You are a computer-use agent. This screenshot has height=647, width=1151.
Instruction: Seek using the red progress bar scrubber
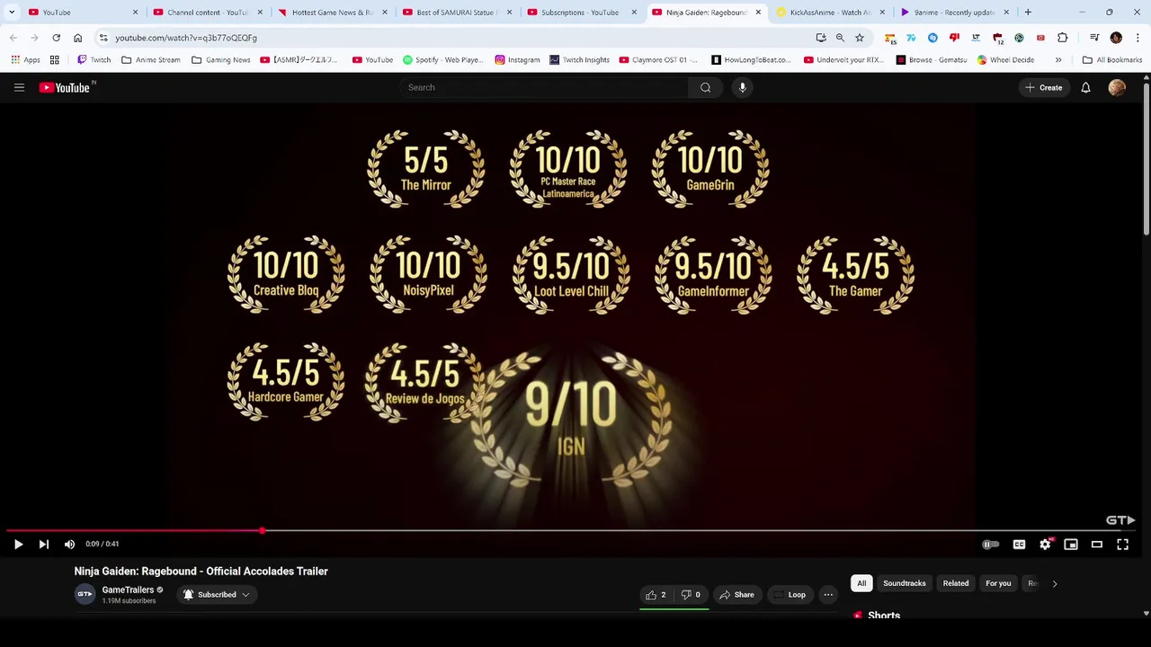click(262, 530)
